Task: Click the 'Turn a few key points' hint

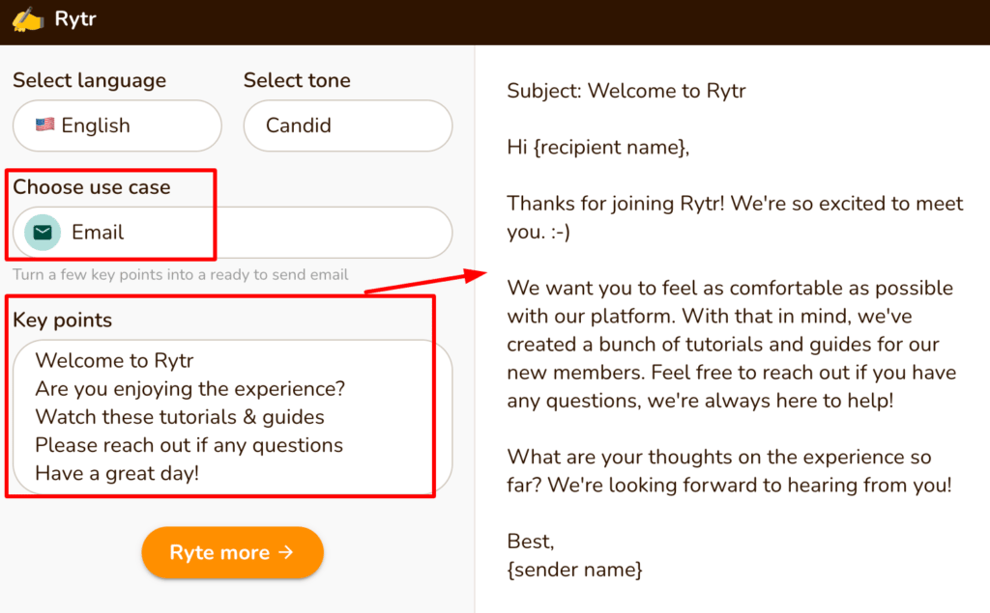Action: [181, 274]
